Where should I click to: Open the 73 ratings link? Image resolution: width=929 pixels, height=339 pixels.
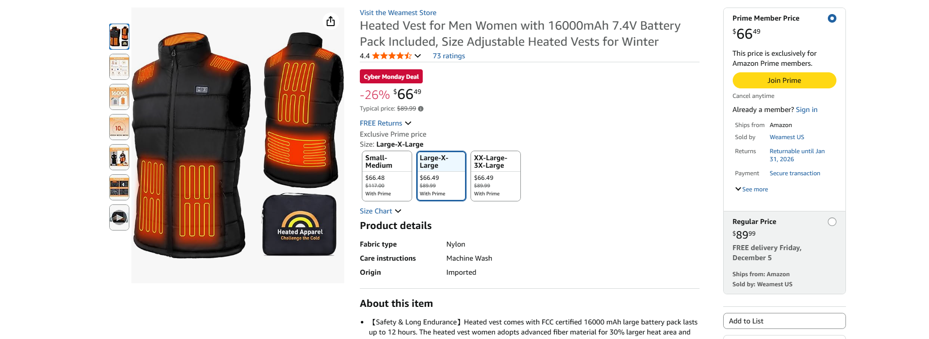(448, 56)
